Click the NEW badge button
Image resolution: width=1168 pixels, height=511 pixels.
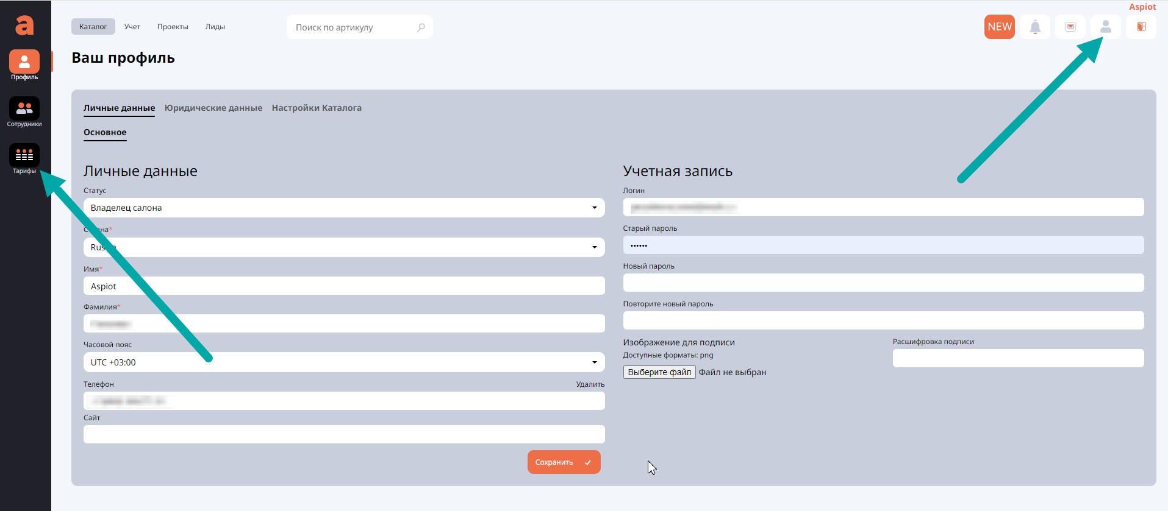coord(999,27)
